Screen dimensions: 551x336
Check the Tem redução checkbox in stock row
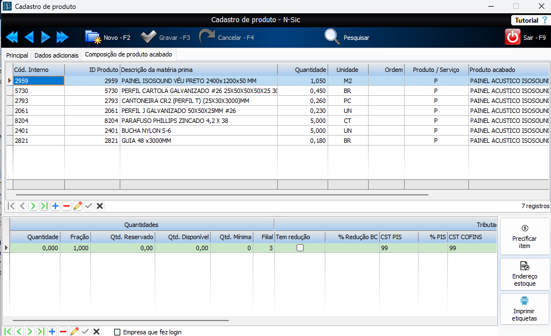tap(300, 248)
